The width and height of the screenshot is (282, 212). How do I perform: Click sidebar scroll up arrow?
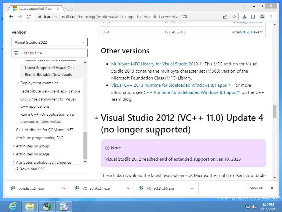coord(85,62)
